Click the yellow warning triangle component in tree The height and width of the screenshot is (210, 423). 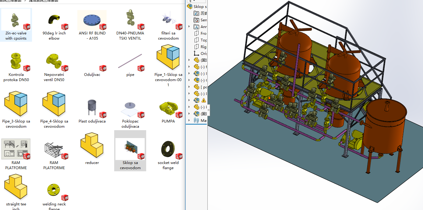coord(204,100)
